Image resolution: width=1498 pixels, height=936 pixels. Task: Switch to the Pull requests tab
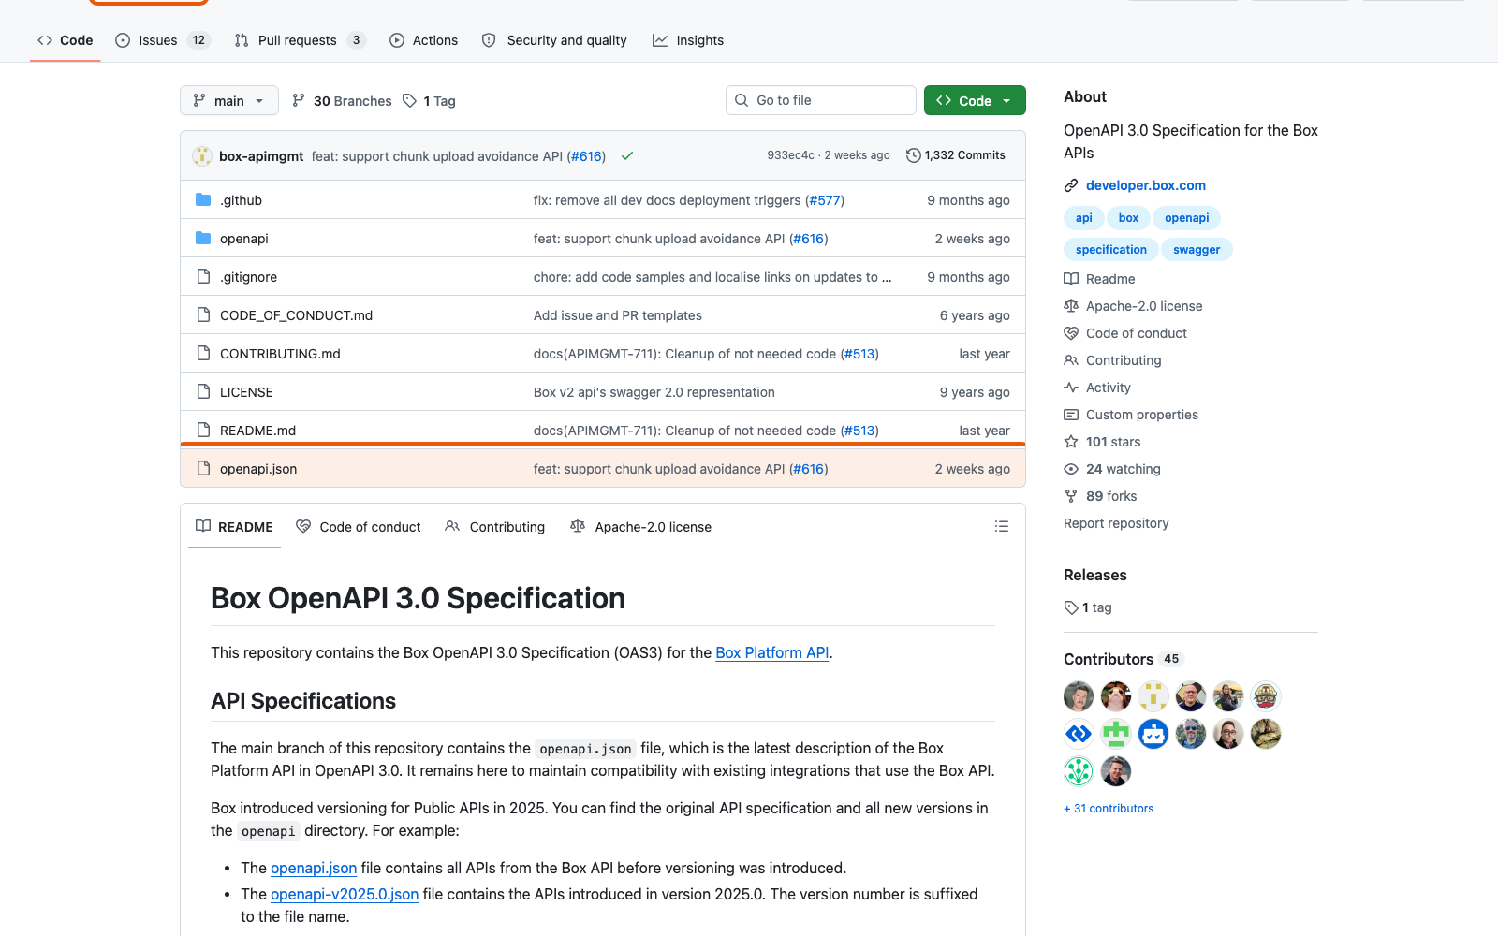[x=299, y=40]
